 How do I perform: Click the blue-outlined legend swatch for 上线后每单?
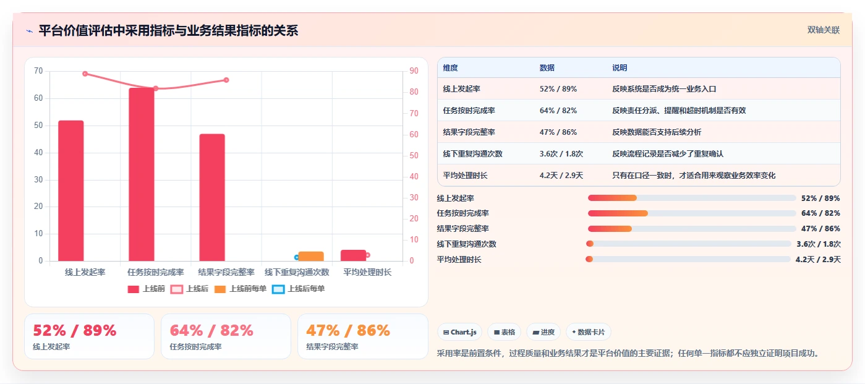(x=278, y=289)
